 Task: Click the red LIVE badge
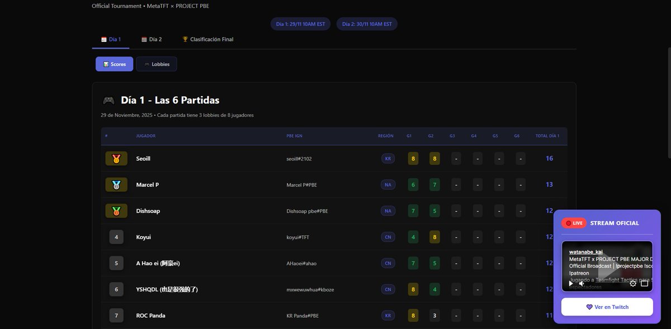click(574, 223)
